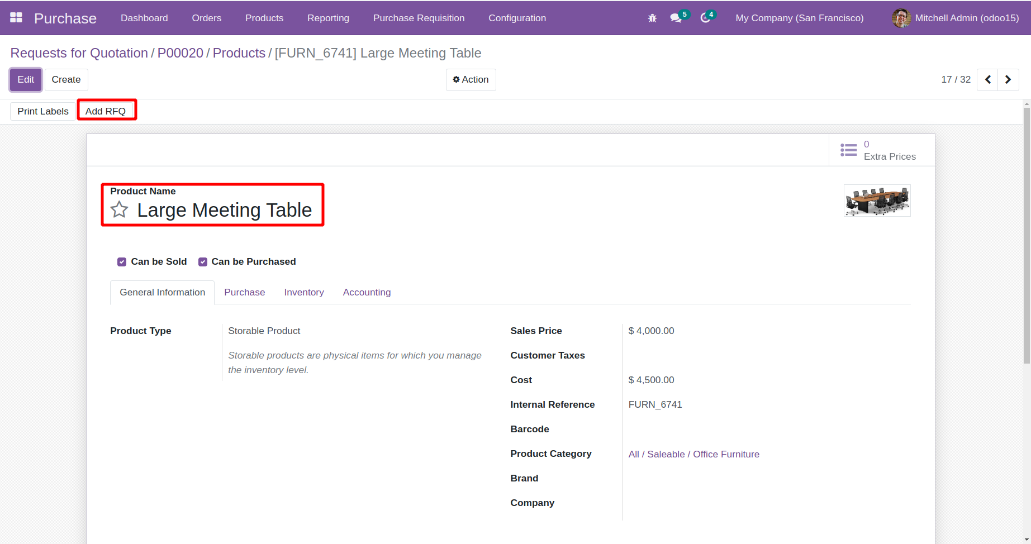The width and height of the screenshot is (1031, 544).
Task: Open the Action dropdown
Action: coord(471,79)
